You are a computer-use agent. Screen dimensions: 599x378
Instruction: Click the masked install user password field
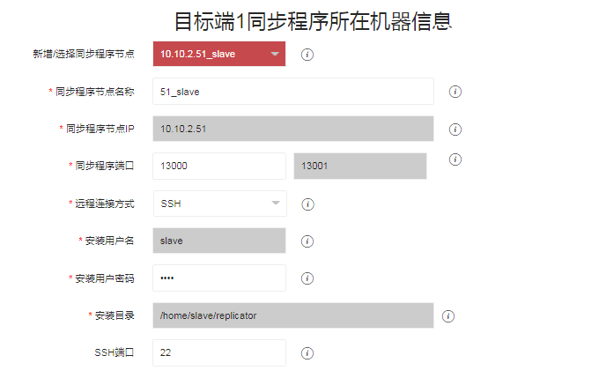coord(219,278)
